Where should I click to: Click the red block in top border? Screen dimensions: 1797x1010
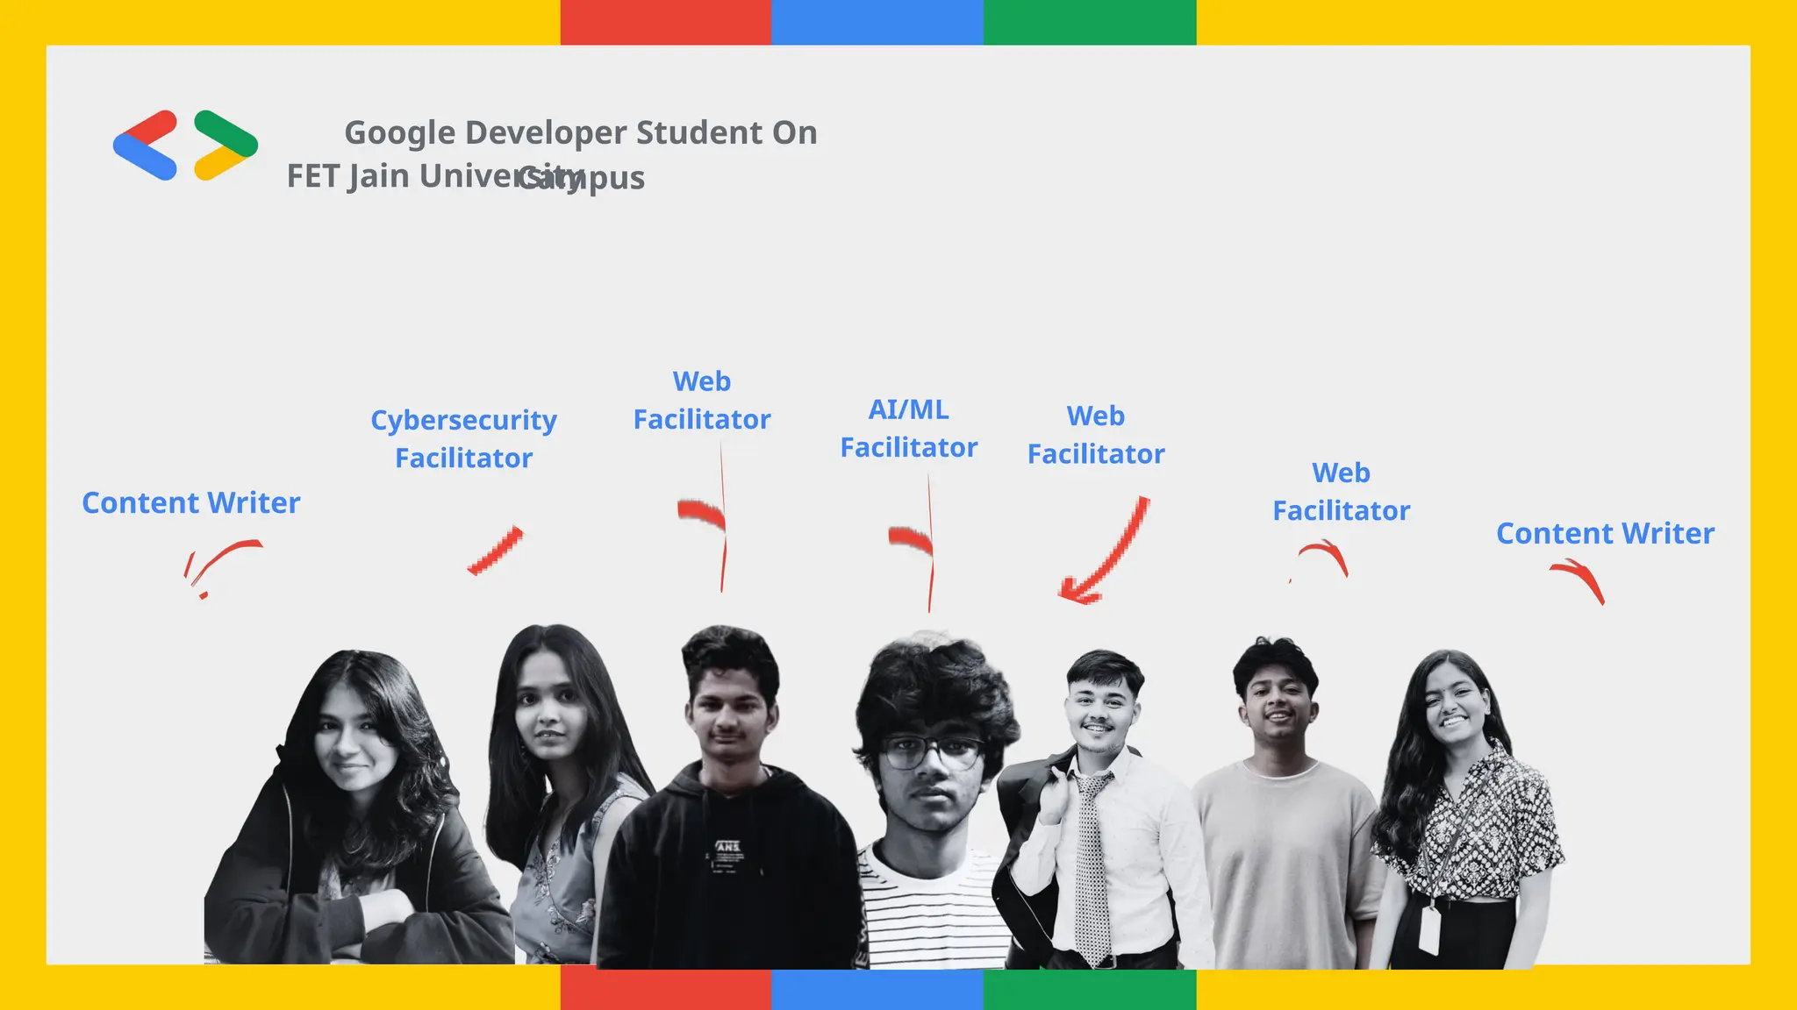665,22
